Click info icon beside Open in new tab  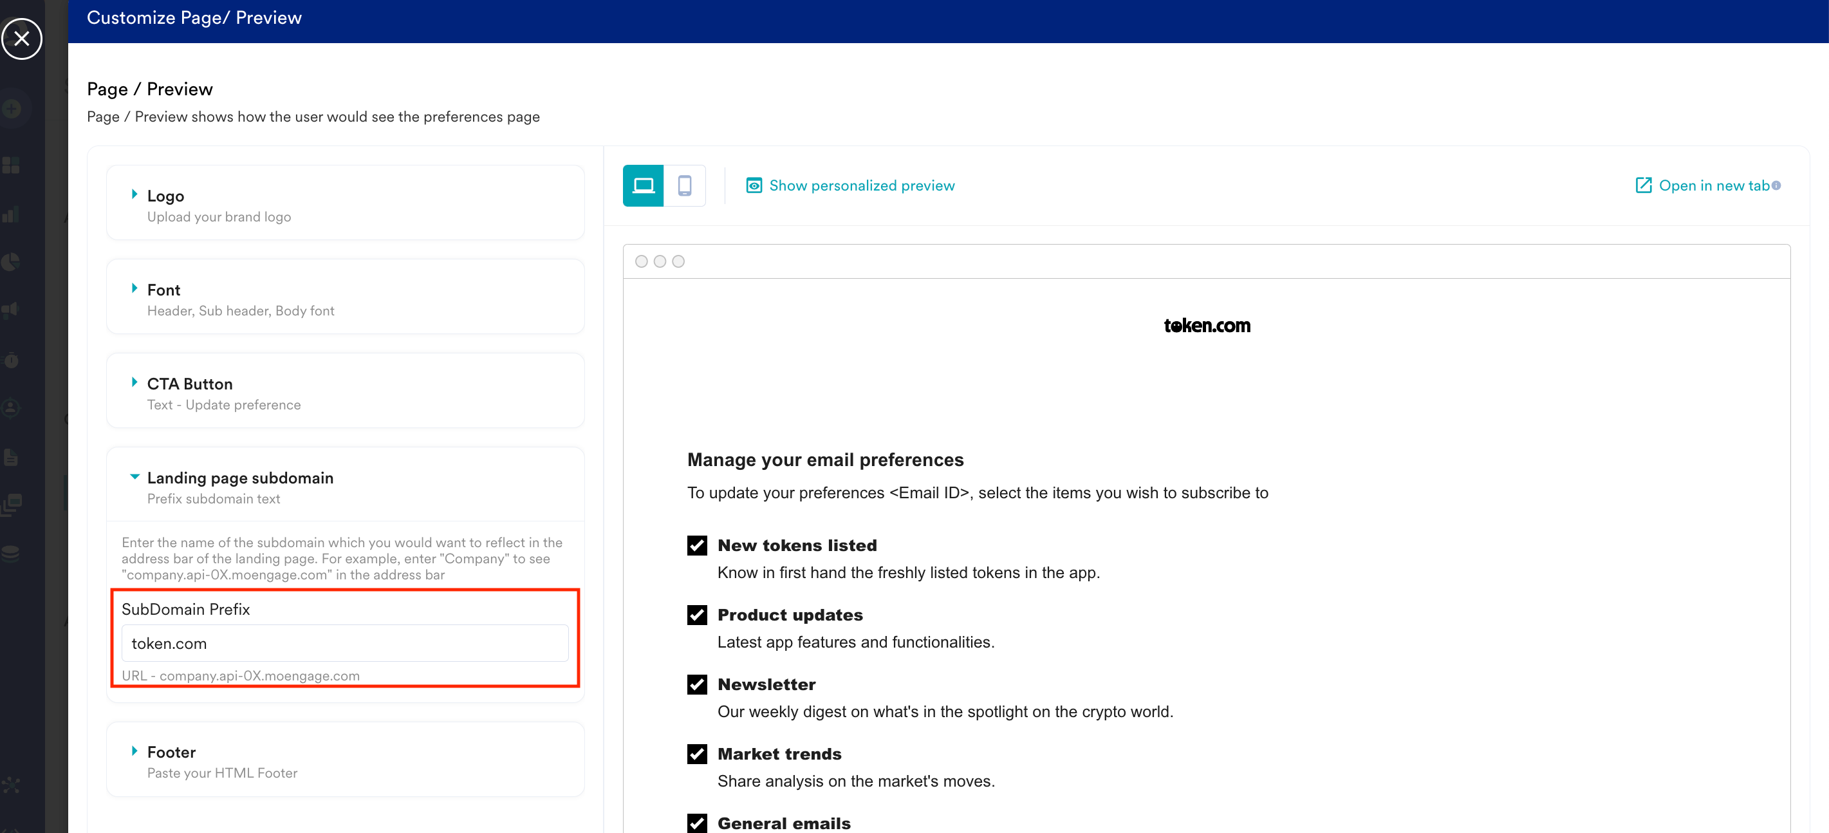tap(1776, 185)
